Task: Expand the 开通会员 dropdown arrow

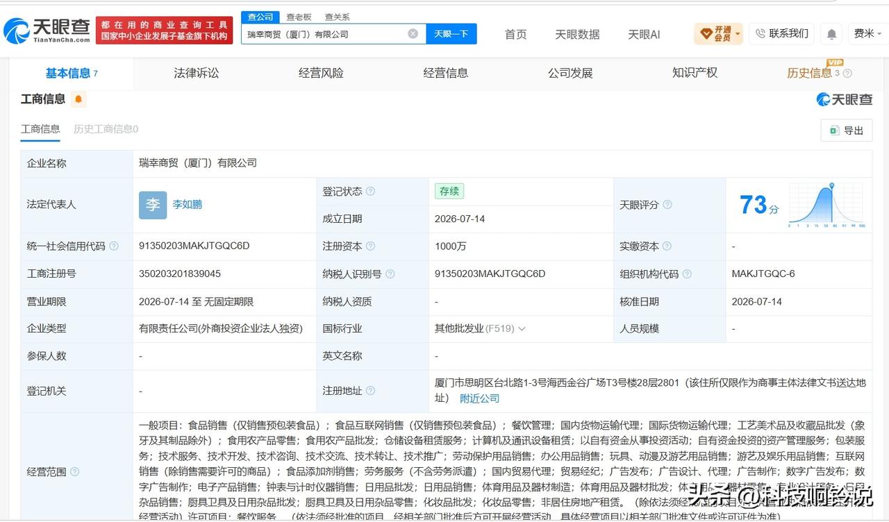Action: (x=738, y=33)
